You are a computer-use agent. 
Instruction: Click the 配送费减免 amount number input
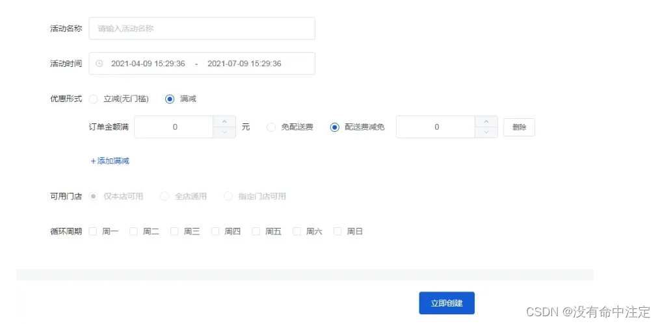click(436, 127)
